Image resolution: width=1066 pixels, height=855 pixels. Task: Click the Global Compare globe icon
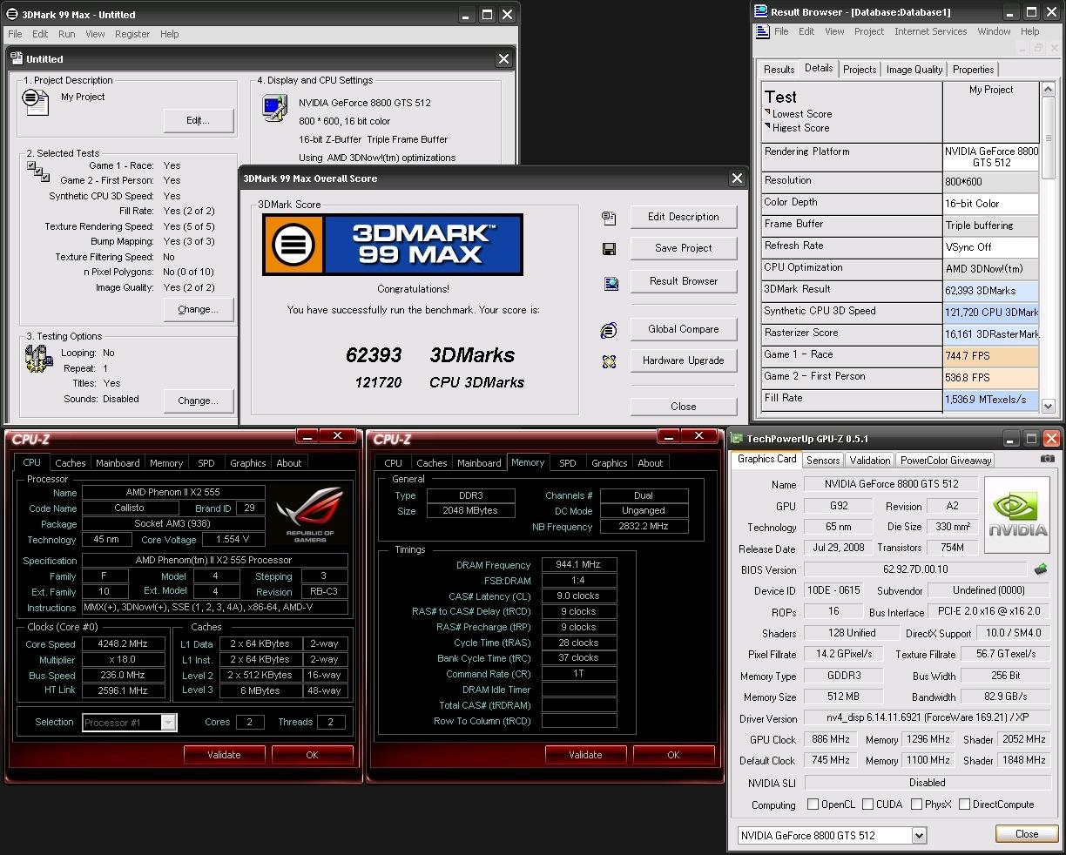609,330
